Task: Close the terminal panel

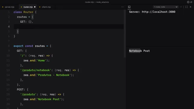Action: point(191,7)
